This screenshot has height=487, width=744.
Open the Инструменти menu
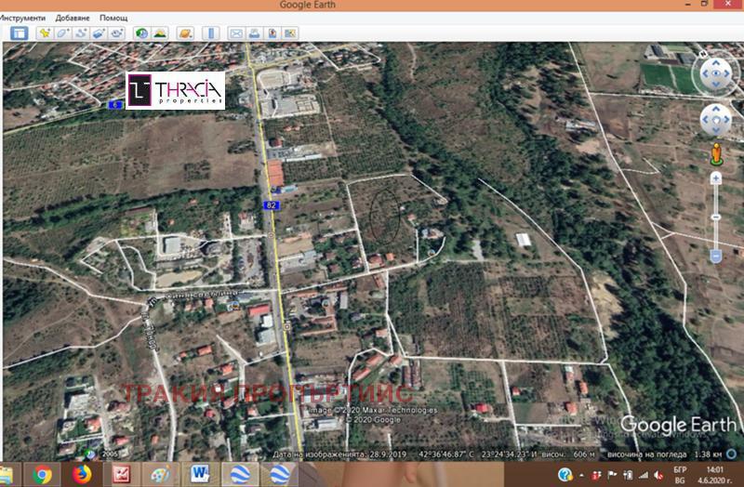(25, 18)
